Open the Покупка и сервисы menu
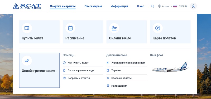 click(x=63, y=6)
